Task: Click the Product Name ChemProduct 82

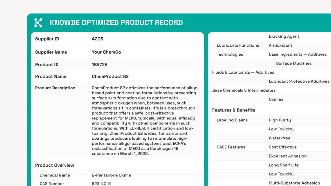Action: tap(110, 76)
